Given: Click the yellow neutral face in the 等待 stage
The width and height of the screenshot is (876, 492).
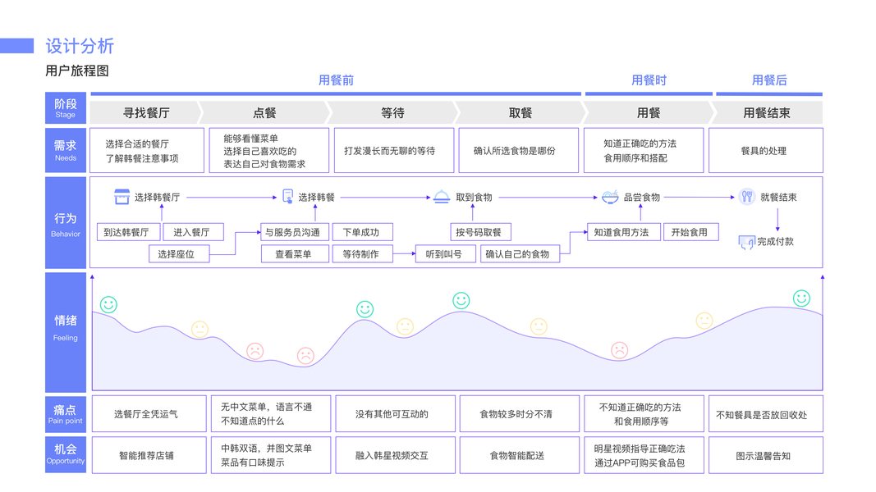Looking at the screenshot, I should click(x=405, y=326).
